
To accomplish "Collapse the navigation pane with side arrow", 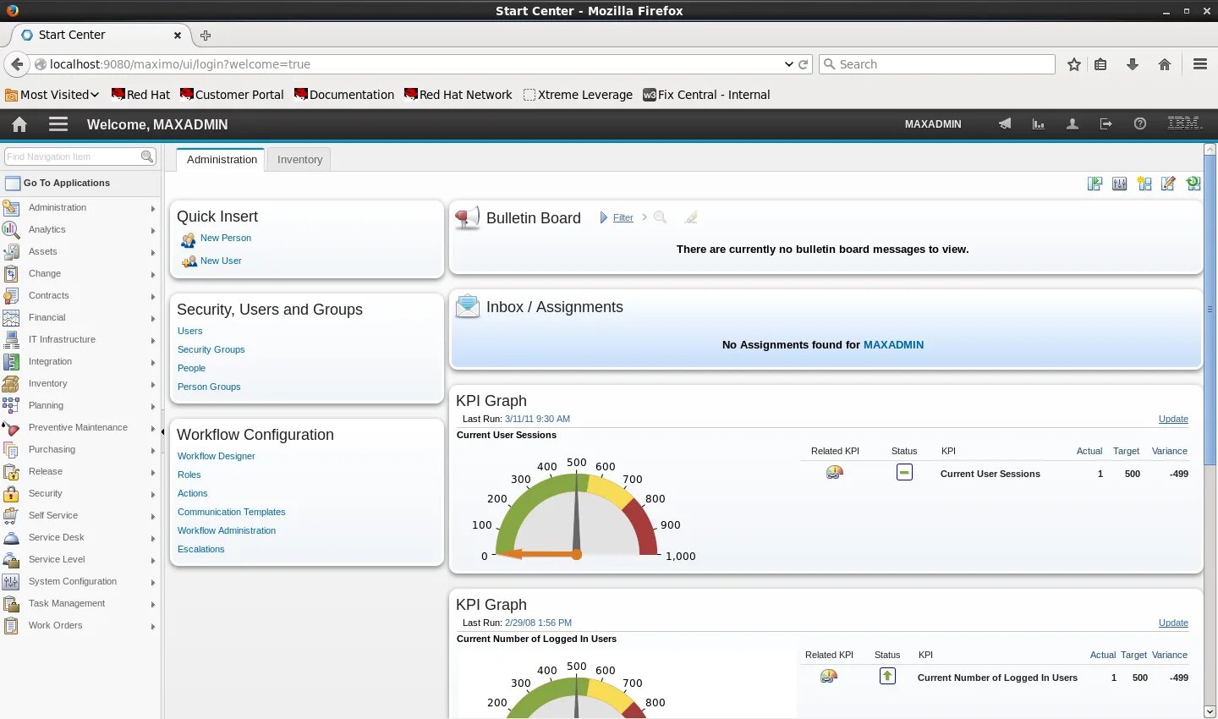I will coord(162,431).
